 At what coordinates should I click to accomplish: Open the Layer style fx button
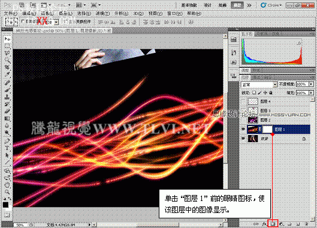[x=264, y=224]
